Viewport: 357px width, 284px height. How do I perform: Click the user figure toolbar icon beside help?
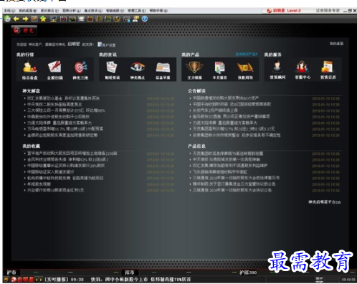[135, 19]
